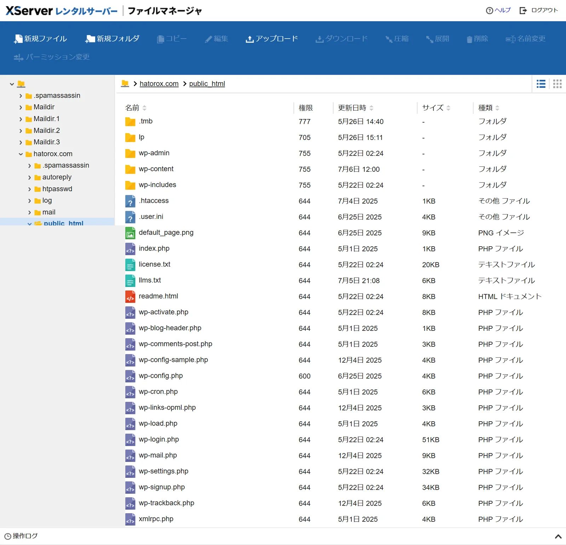Select the default_page.png image icon
This screenshot has height=545, width=566.
coord(130,233)
